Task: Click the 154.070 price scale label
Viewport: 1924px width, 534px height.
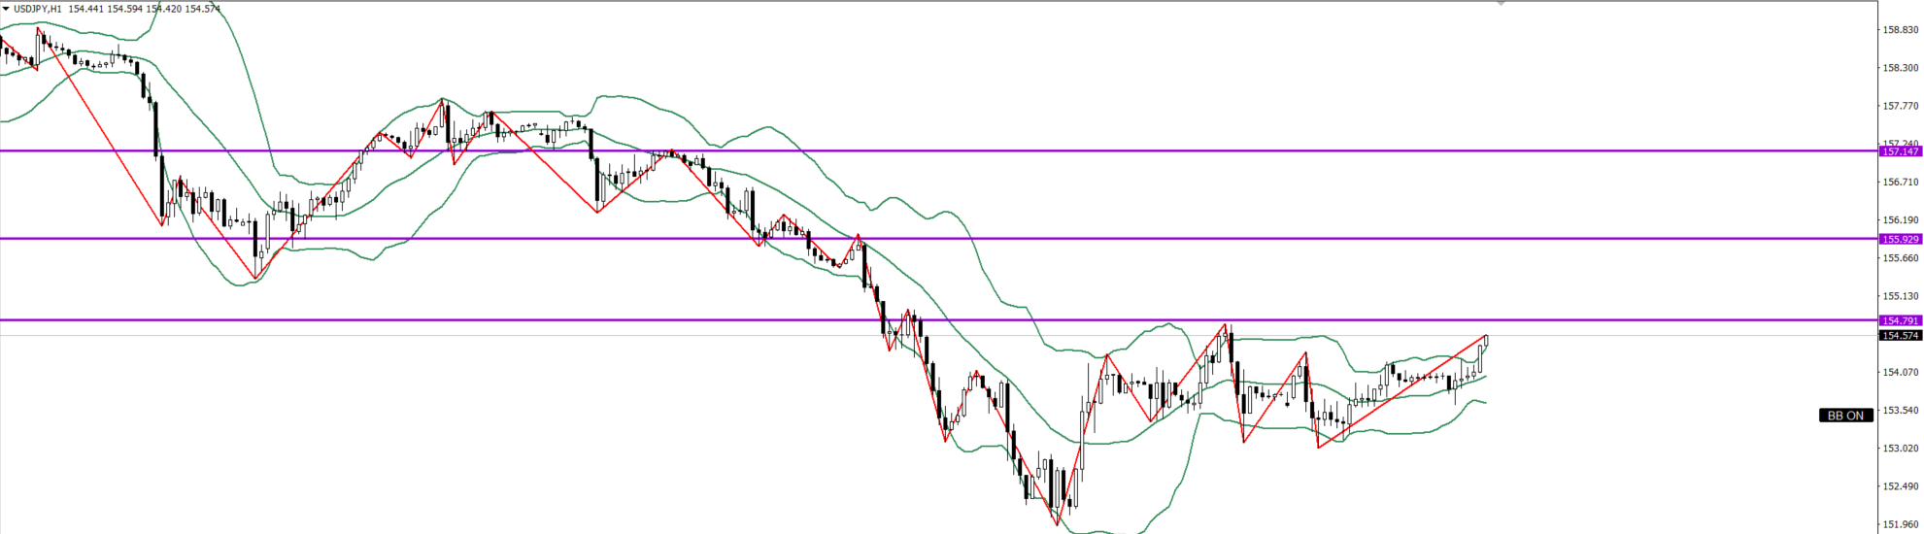Action: (x=1900, y=372)
